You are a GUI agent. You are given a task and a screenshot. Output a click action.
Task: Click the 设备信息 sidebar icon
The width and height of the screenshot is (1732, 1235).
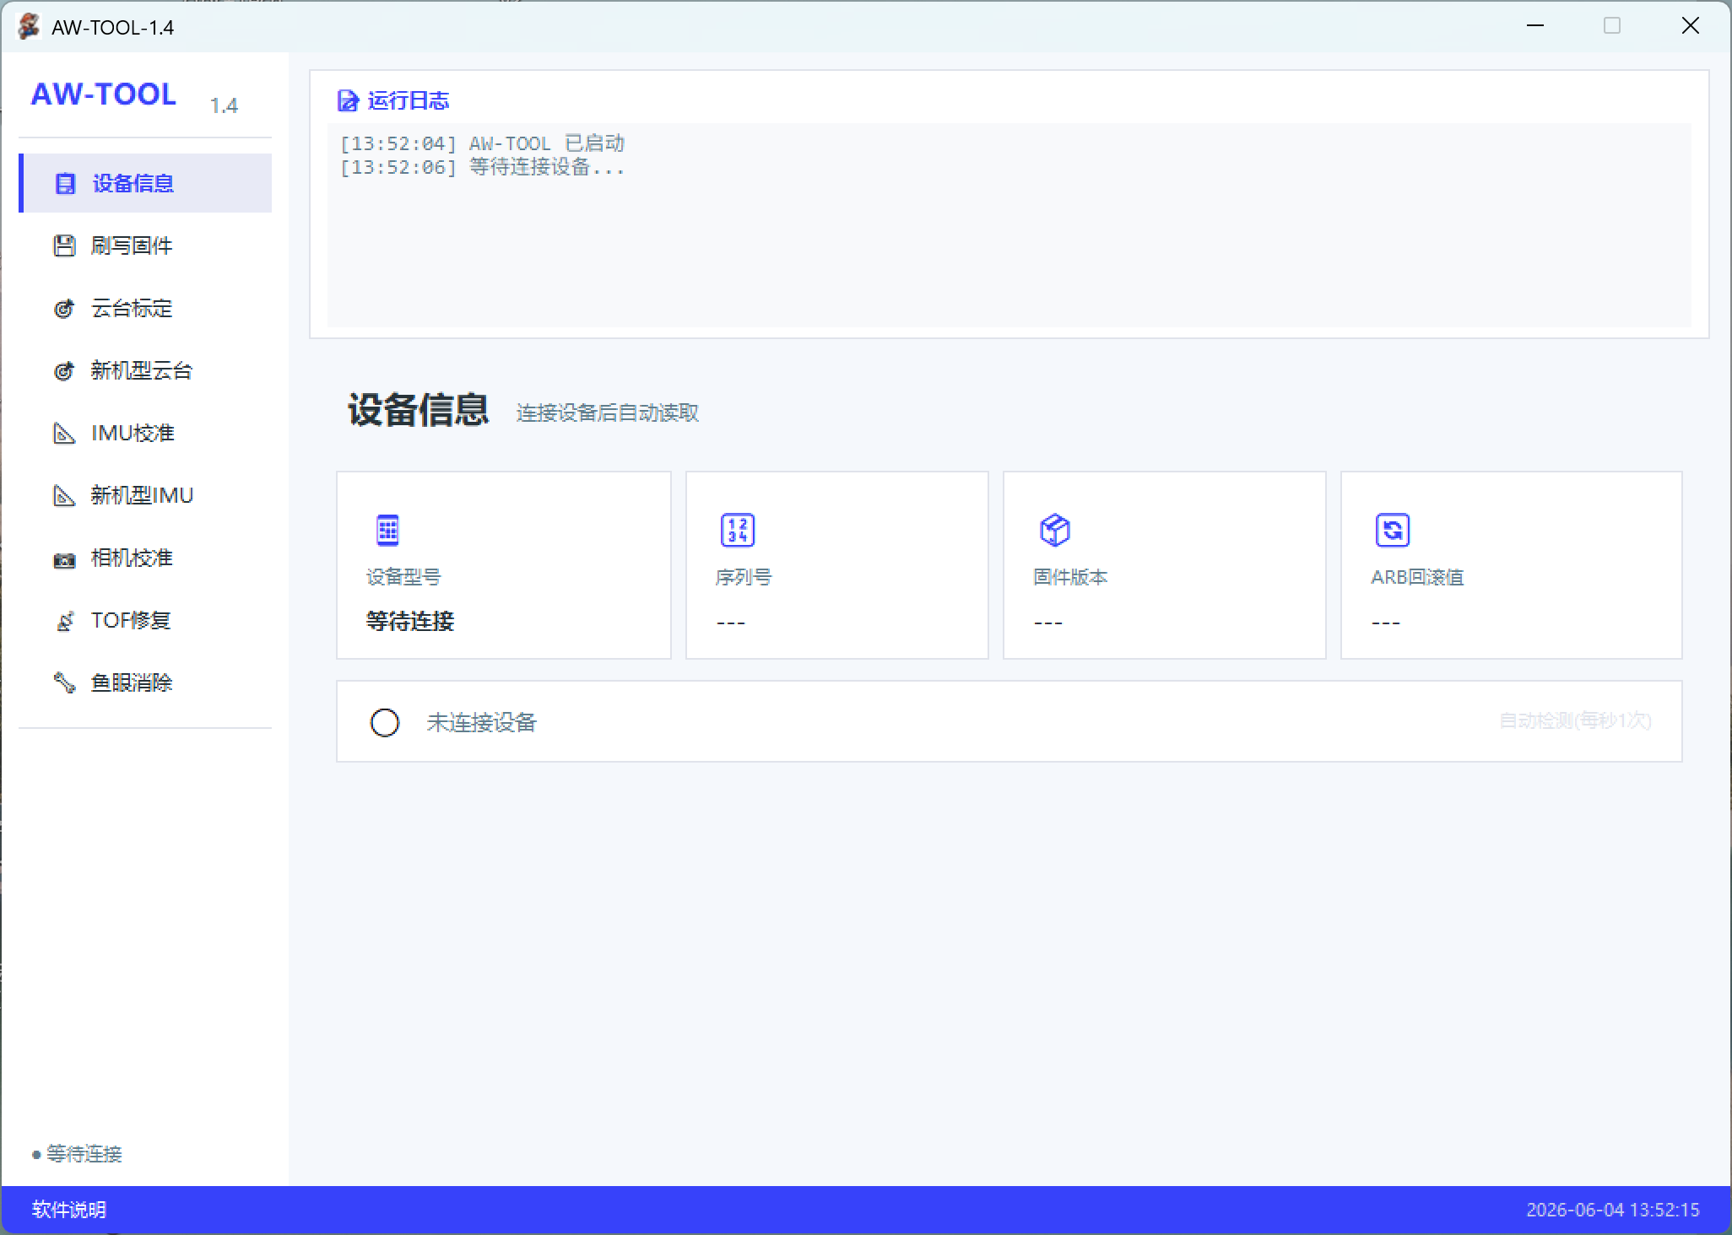(65, 184)
